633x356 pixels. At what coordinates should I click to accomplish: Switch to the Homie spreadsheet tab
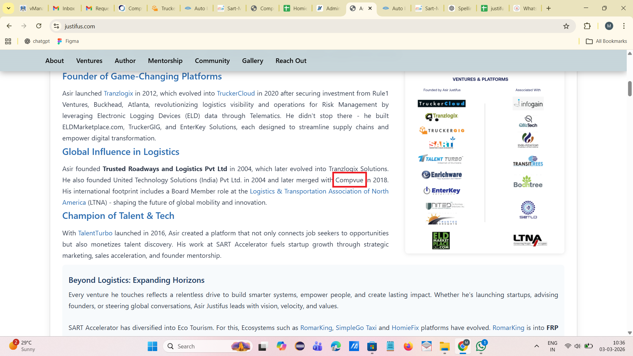(296, 8)
